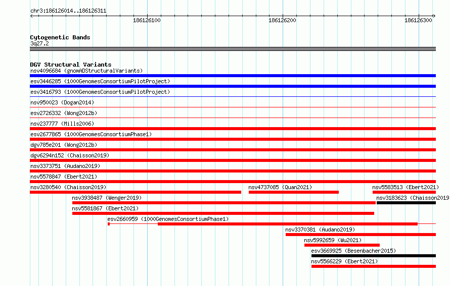Open nsv3373751 (Audano2019) label
This screenshot has height=286, width=450.
[65, 166]
